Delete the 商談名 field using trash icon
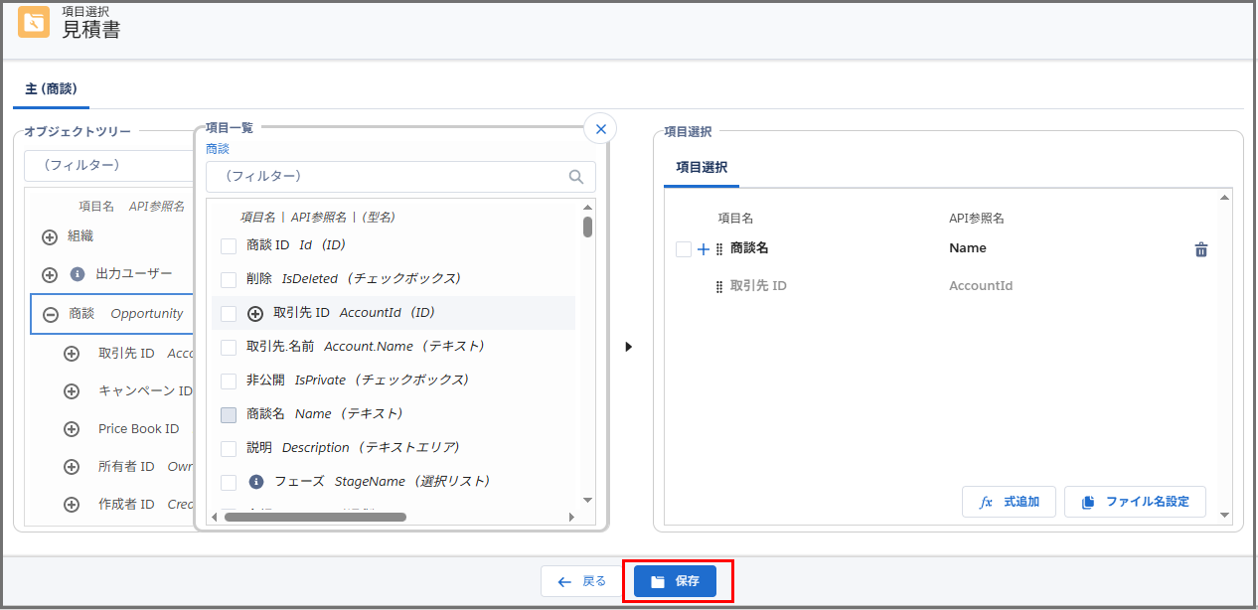The height and width of the screenshot is (610, 1258). [x=1201, y=248]
